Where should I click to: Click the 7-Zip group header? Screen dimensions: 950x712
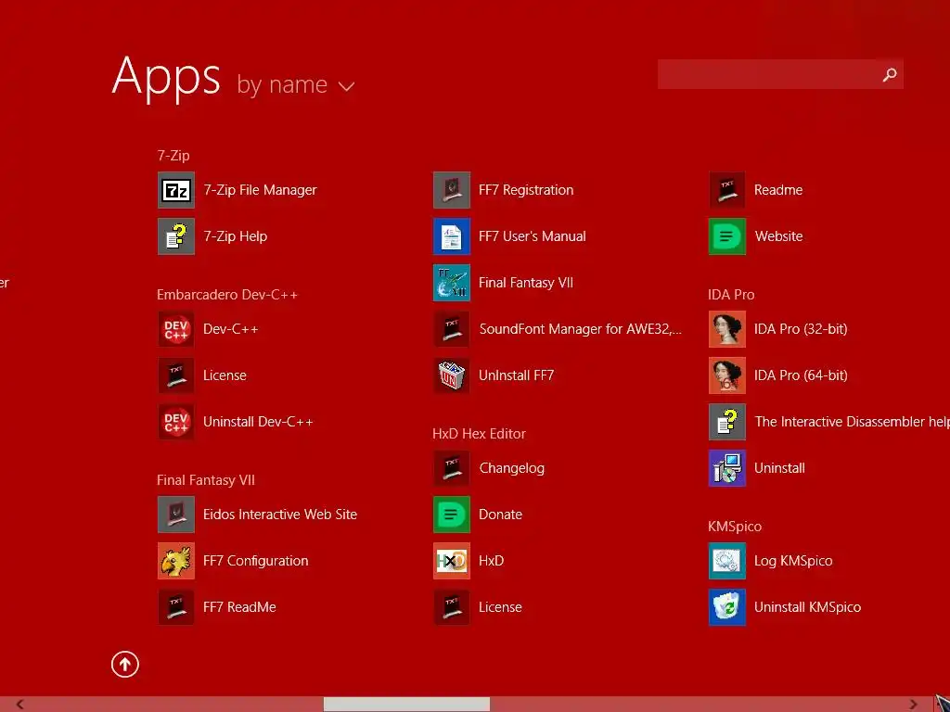click(x=173, y=156)
